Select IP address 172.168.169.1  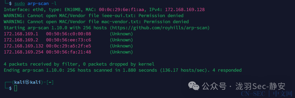tap(21, 34)
